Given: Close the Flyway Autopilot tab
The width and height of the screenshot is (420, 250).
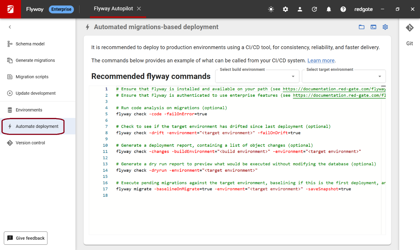Looking at the screenshot, I should pyautogui.click(x=139, y=9).
